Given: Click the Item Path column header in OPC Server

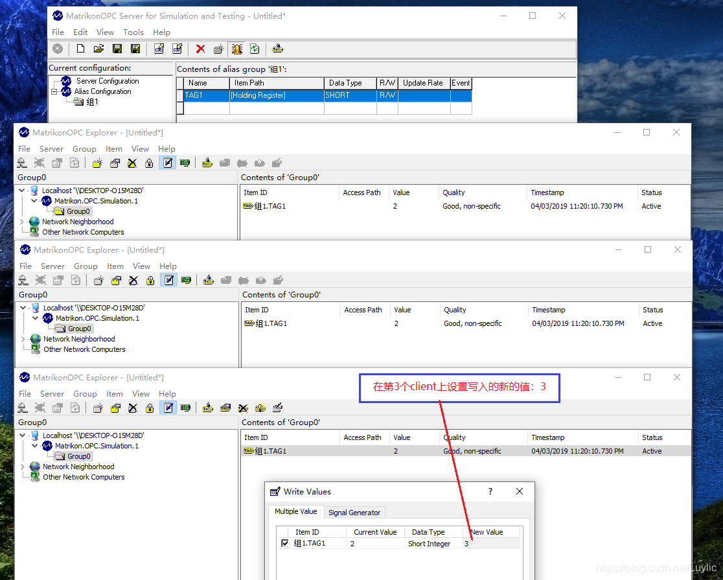Looking at the screenshot, I should 277,83.
